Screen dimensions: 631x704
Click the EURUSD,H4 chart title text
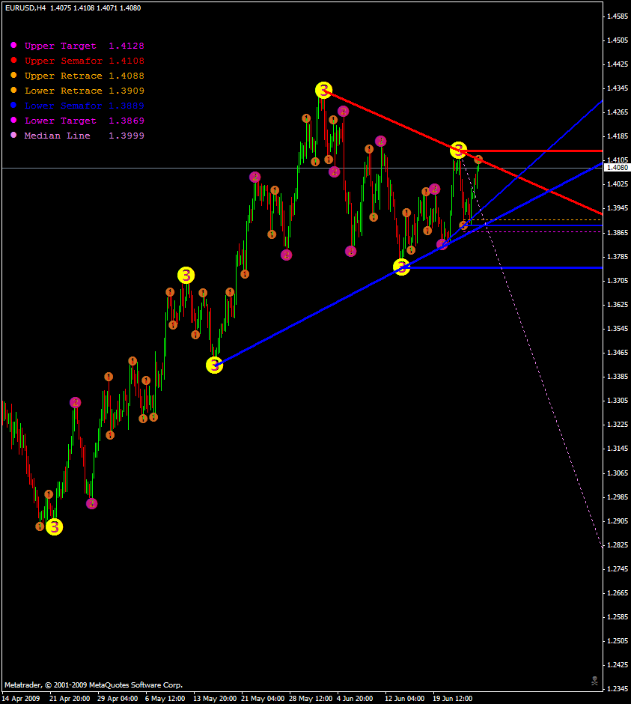click(25, 8)
